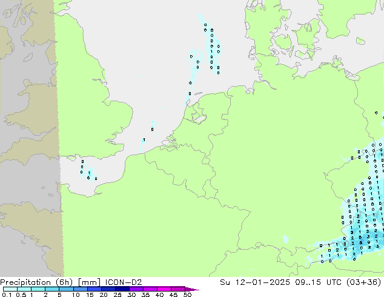Click the 1–2 mm legend swatch

click(38, 289)
